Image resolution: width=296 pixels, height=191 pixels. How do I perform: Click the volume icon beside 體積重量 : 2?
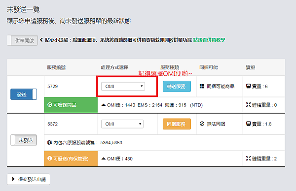248,159
